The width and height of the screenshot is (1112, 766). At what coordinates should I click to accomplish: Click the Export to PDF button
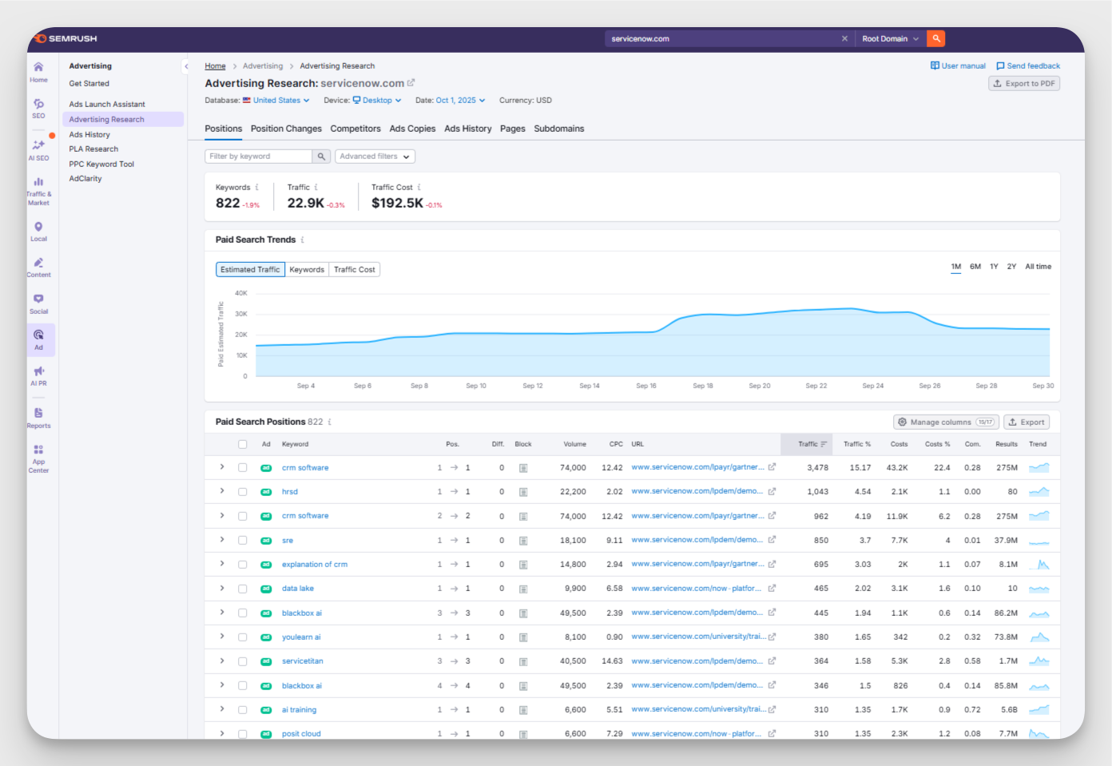[1023, 83]
